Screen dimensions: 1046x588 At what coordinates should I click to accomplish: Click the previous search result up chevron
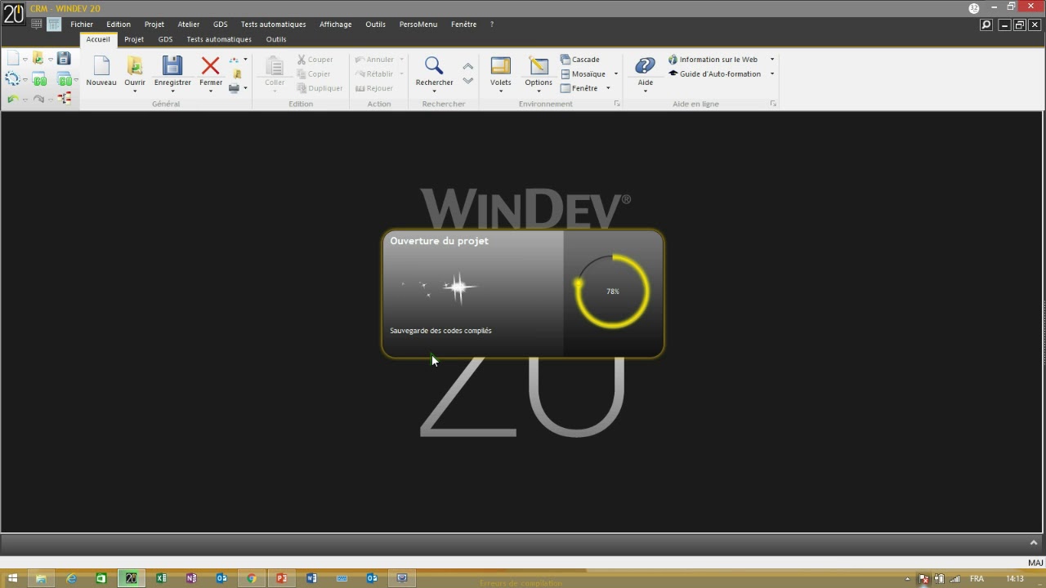[467, 66]
